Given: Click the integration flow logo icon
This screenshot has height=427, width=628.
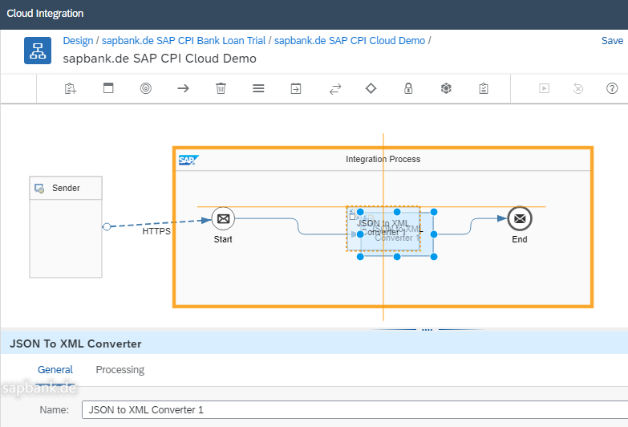Looking at the screenshot, I should click(x=38, y=51).
